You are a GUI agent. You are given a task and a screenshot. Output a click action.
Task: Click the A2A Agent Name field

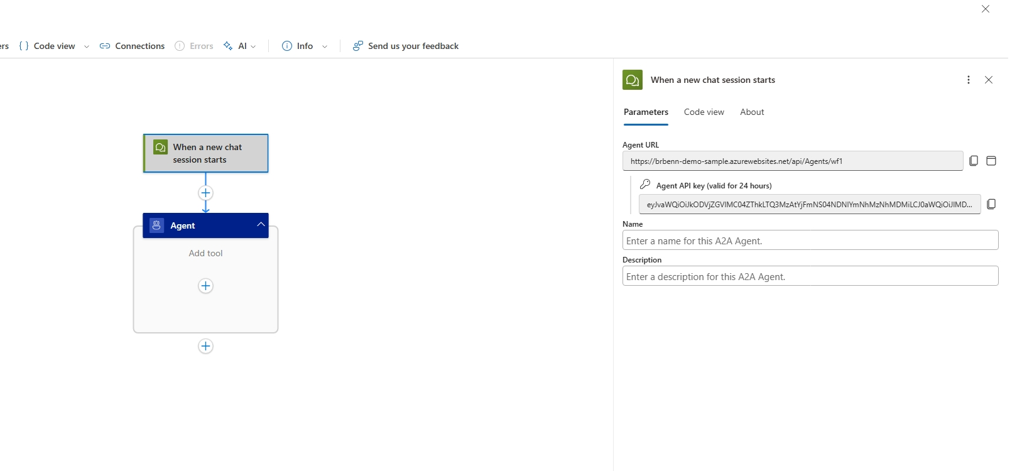810,240
